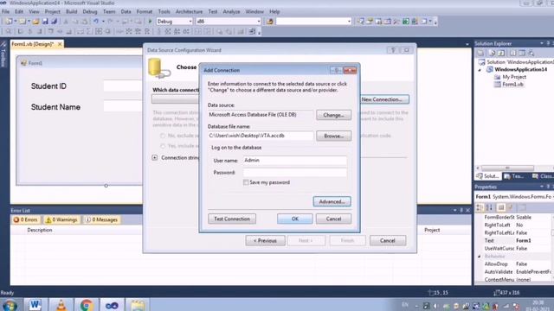The height and width of the screenshot is (311, 554).
Task: Click the Advanced... button
Action: (x=332, y=201)
